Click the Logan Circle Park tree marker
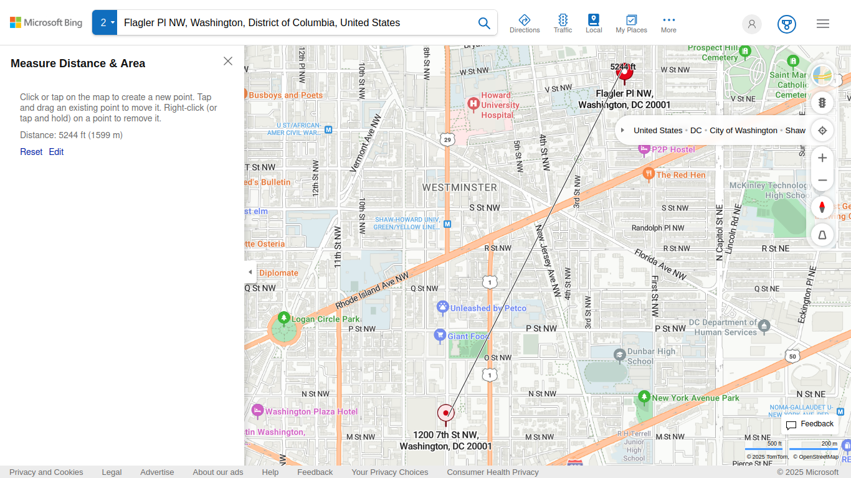This screenshot has height=478, width=851. tap(284, 318)
